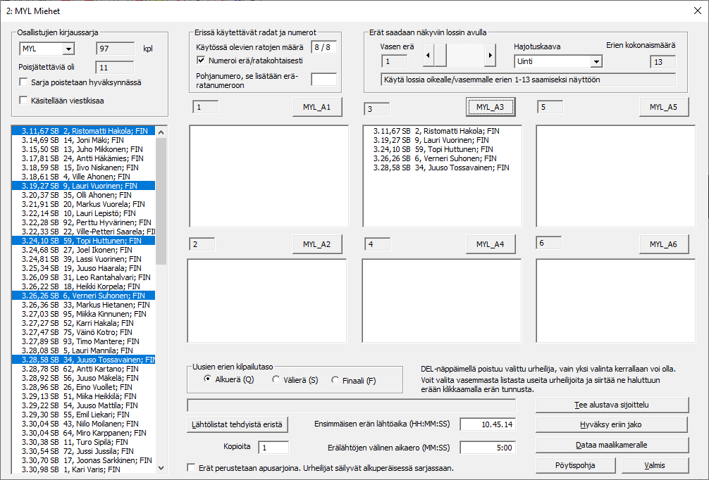Open the MYL series dropdown
Viewport: 709px width, 480px height.
coord(68,49)
